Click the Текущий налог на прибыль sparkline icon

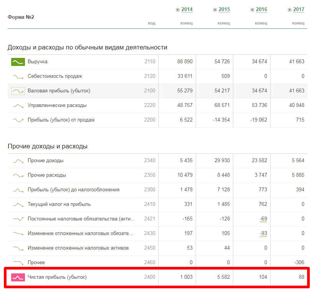pos(18,204)
